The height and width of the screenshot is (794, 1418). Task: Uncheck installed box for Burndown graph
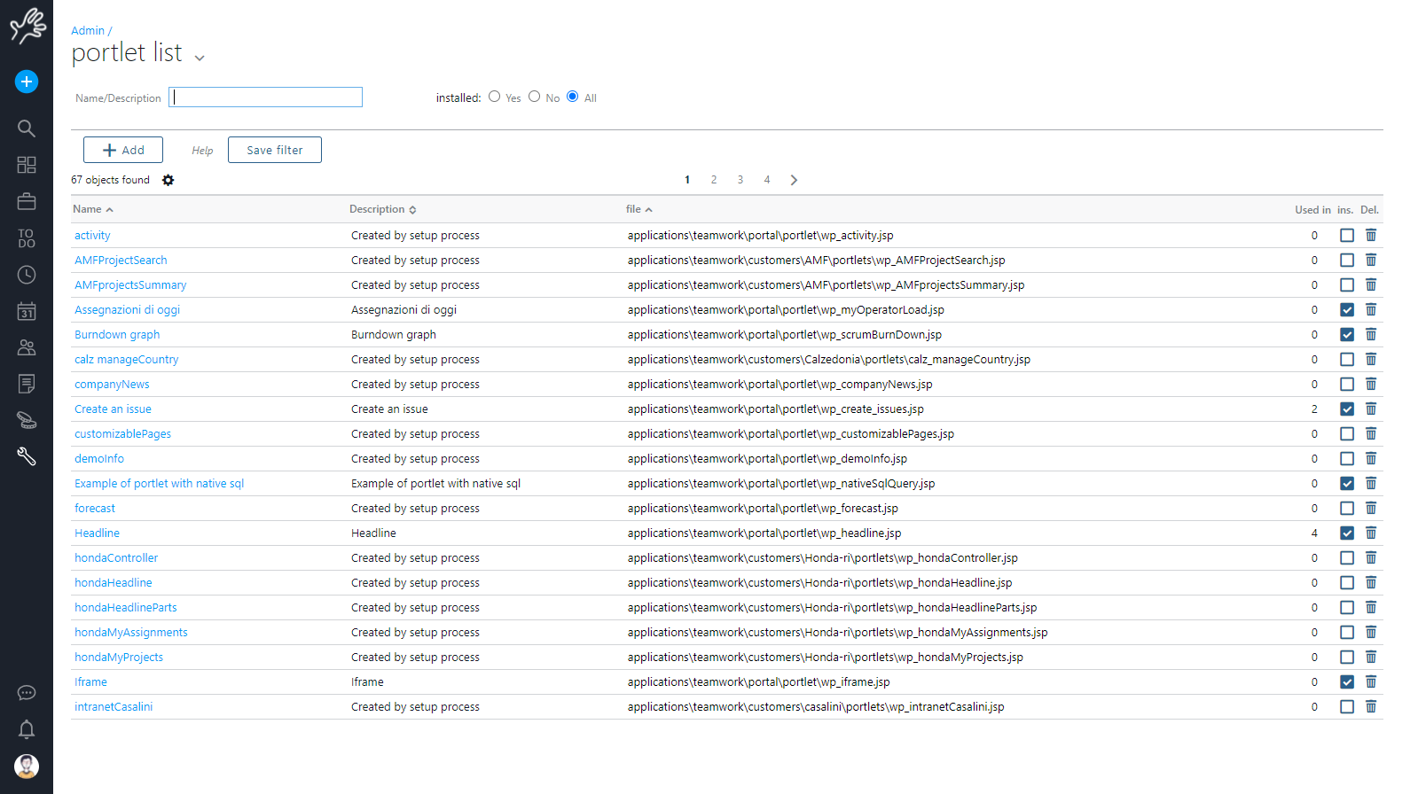(x=1346, y=334)
